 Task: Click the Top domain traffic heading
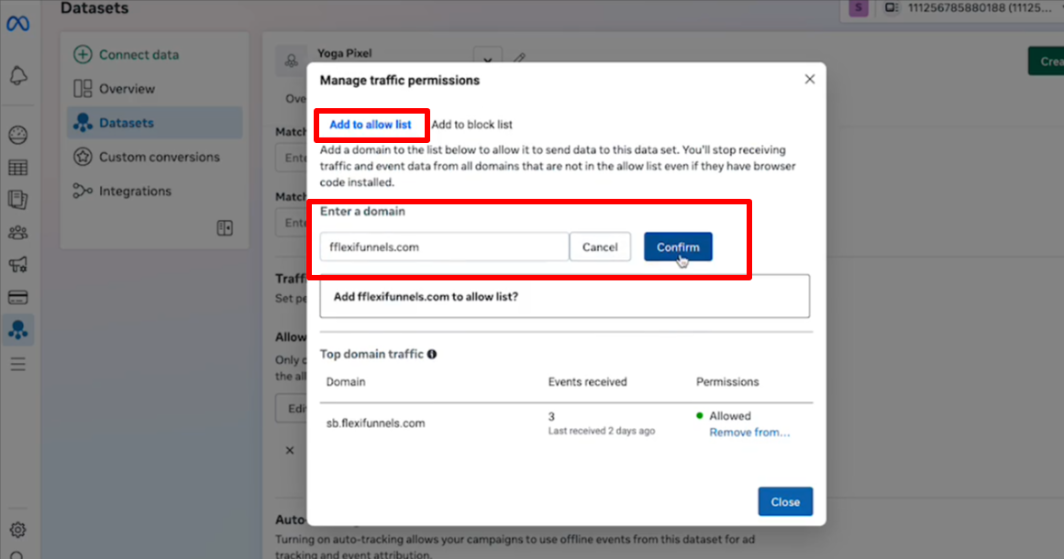pyautogui.click(x=371, y=355)
